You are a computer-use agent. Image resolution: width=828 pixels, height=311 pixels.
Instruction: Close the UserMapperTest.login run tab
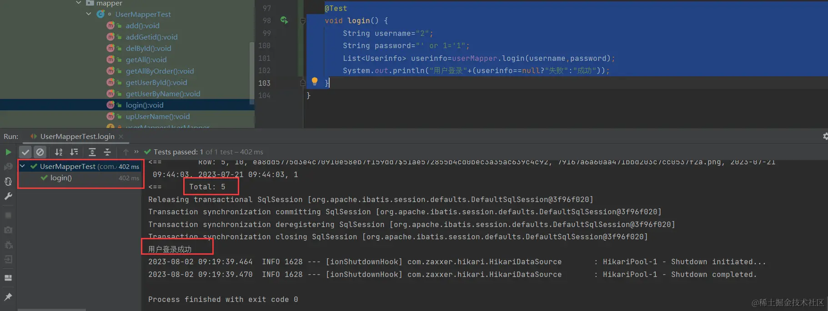click(x=121, y=137)
